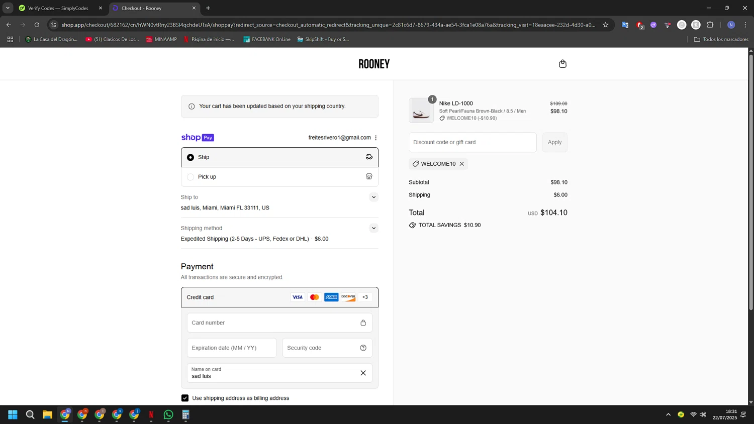Image resolution: width=754 pixels, height=424 pixels.
Task: Open the Shop Pay account options menu
Action: click(x=375, y=138)
